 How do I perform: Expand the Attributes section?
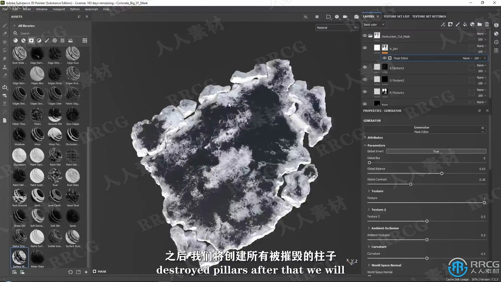pyautogui.click(x=375, y=138)
